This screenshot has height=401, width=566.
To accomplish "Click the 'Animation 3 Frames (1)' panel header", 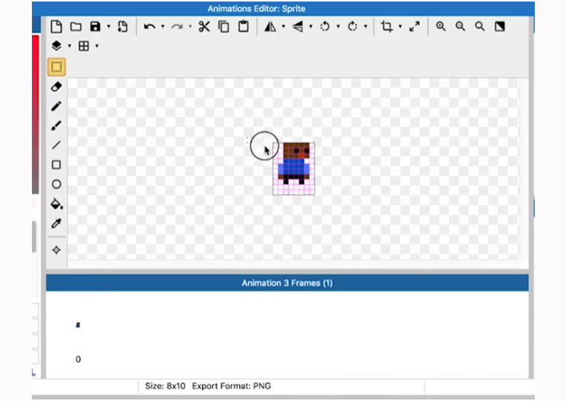I will 287,282.
